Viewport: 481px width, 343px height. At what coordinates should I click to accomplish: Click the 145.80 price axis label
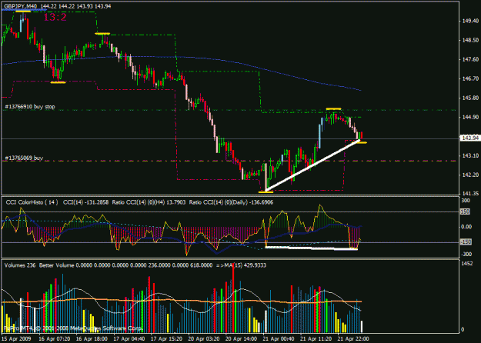(x=470, y=98)
